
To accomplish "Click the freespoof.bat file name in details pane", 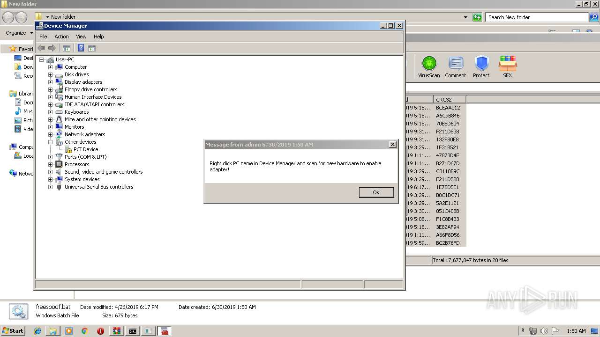I will 53,307.
